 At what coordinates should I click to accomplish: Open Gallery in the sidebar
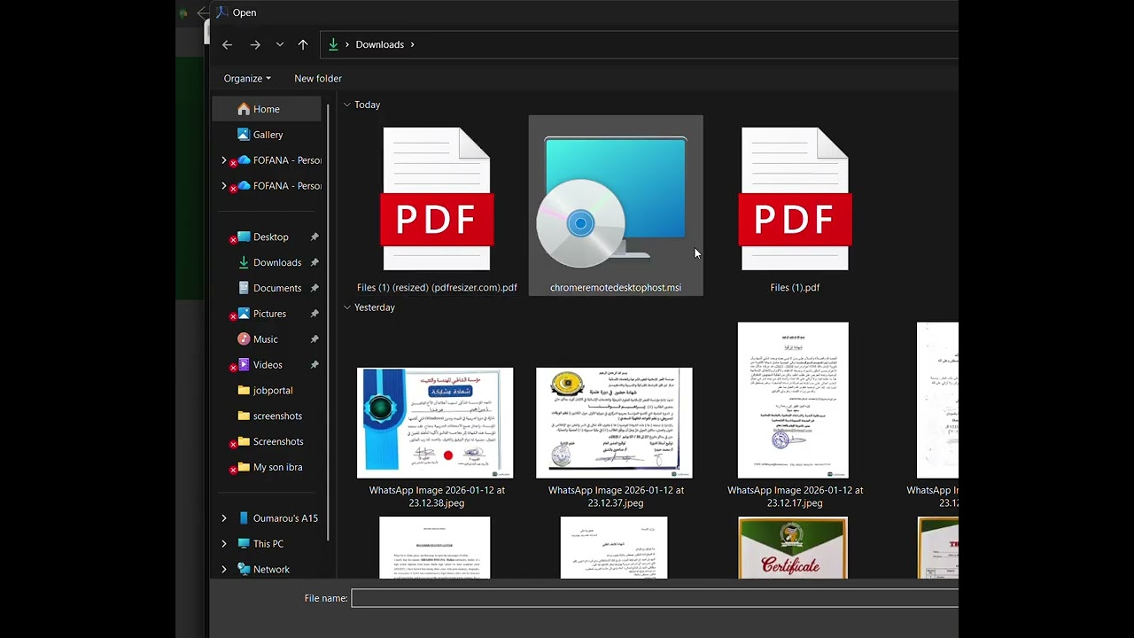pyautogui.click(x=267, y=135)
